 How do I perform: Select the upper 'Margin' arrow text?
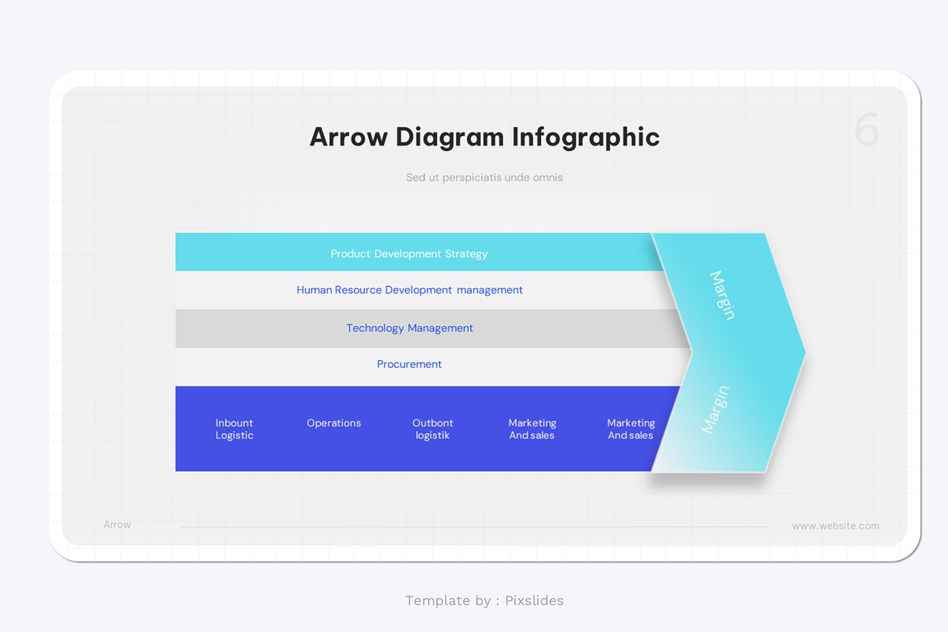point(722,295)
